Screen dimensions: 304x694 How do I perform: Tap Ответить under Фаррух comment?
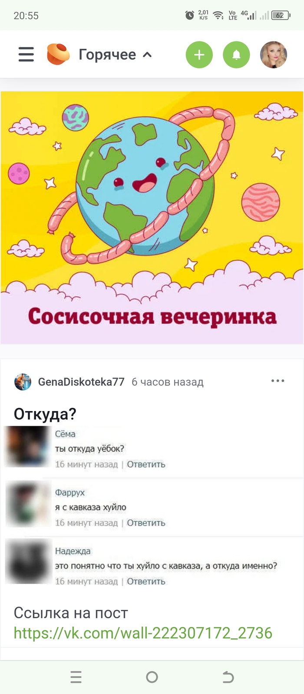pyautogui.click(x=146, y=522)
